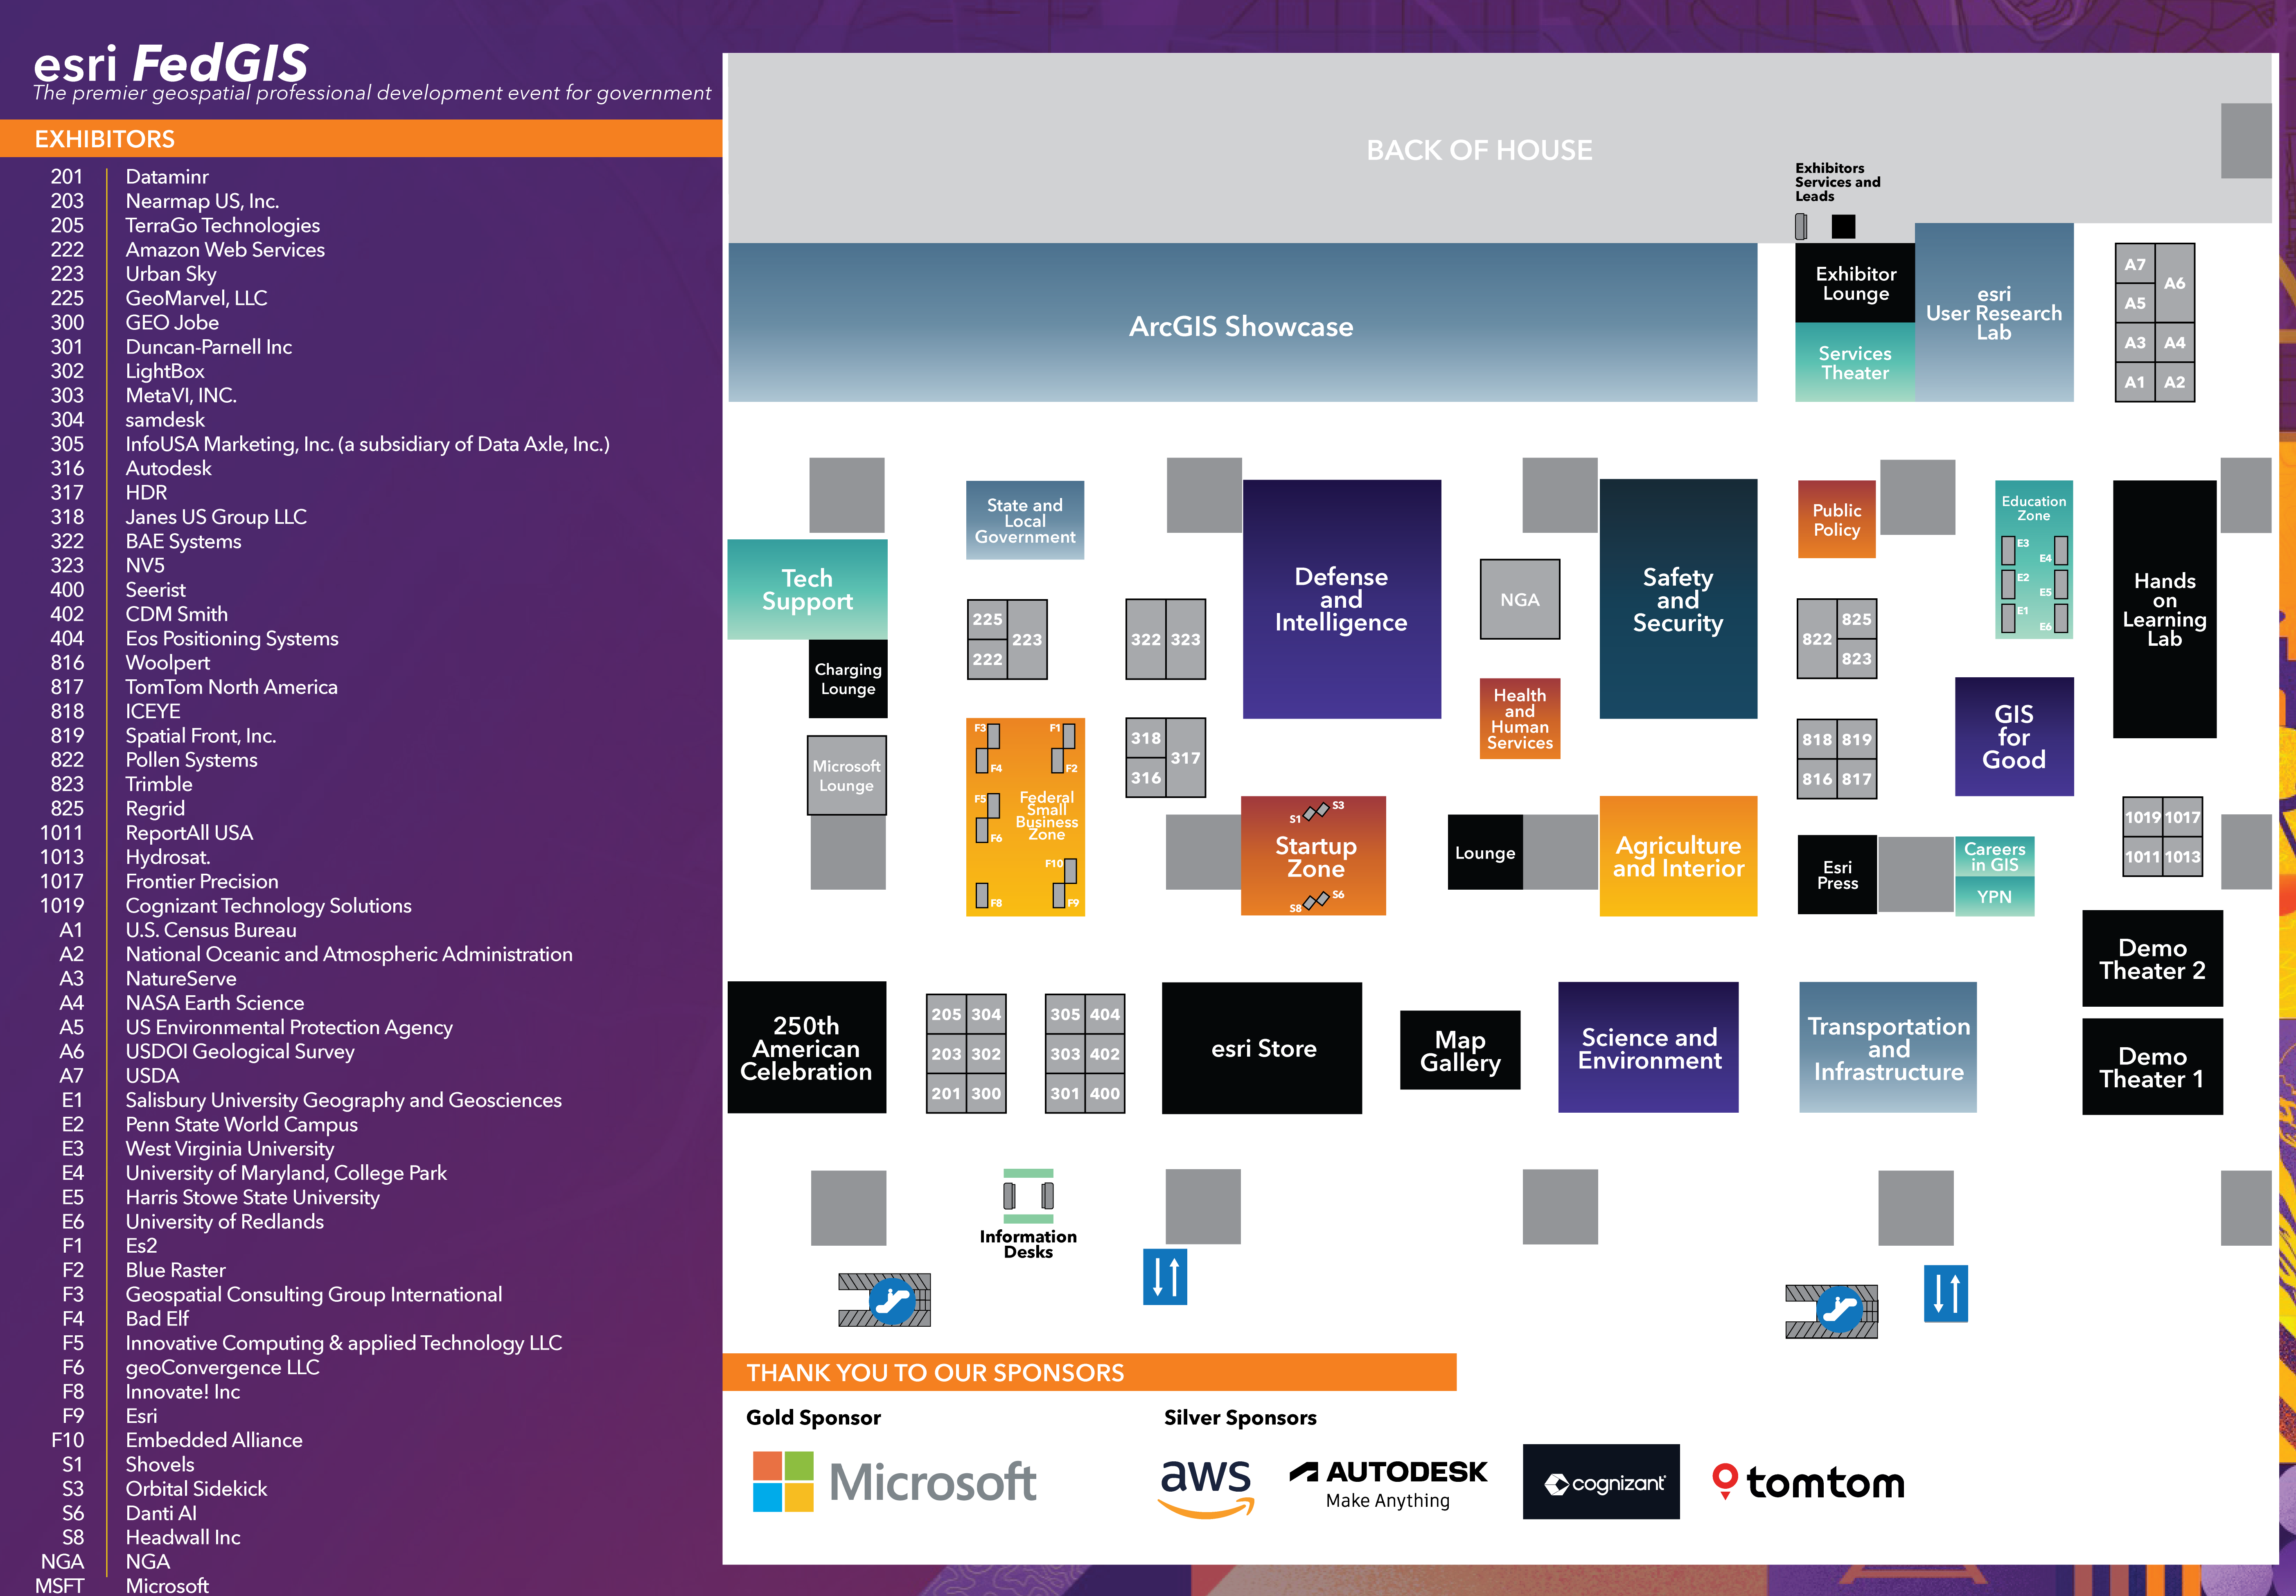Click Demo Theater 2 block
The image size is (2296, 1596).
(2152, 958)
